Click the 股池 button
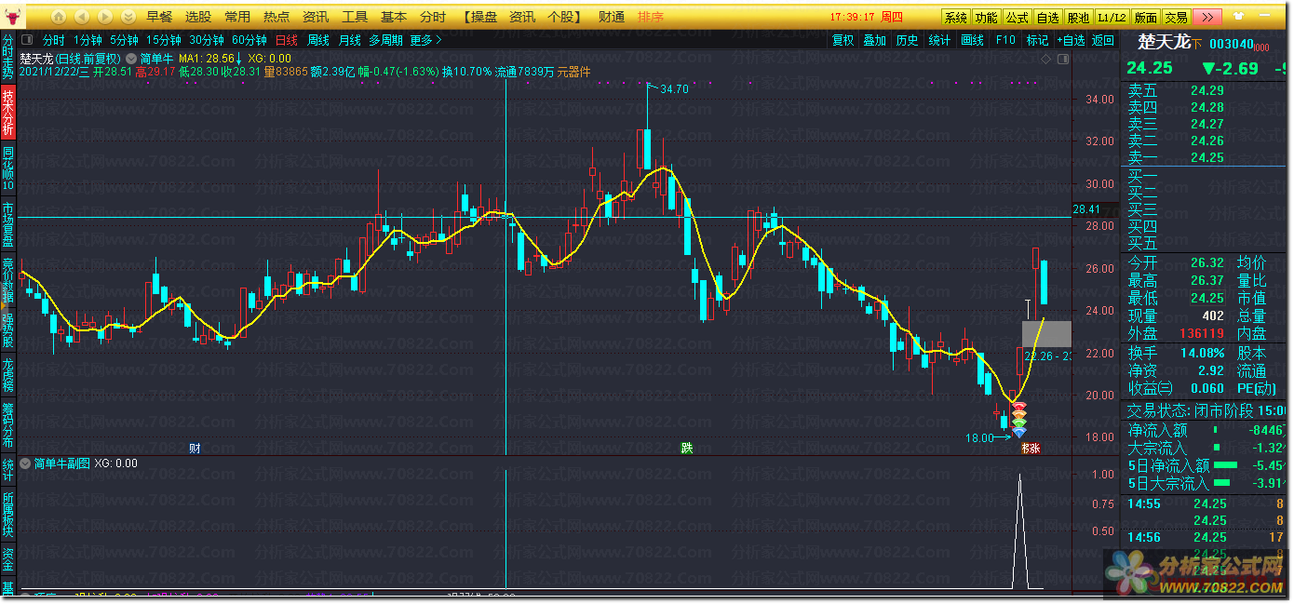The height and width of the screenshot is (604, 1294). 1078,18
